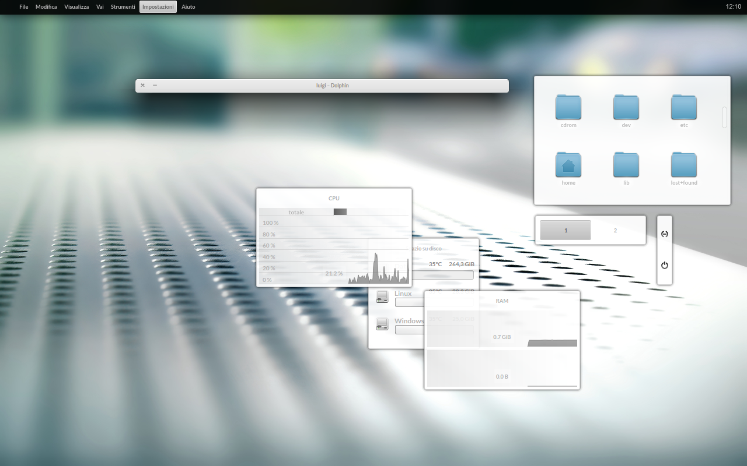Open the File menu

(23, 7)
